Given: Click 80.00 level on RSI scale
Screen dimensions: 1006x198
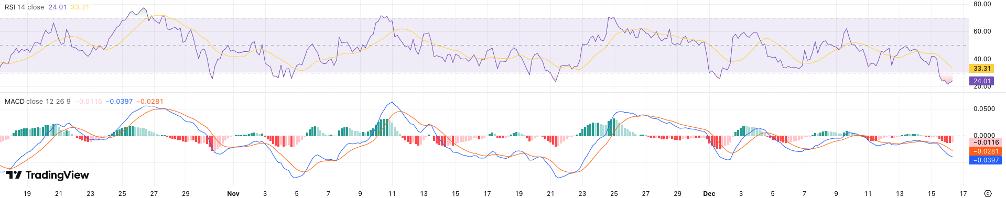Looking at the screenshot, I should 982,4.
